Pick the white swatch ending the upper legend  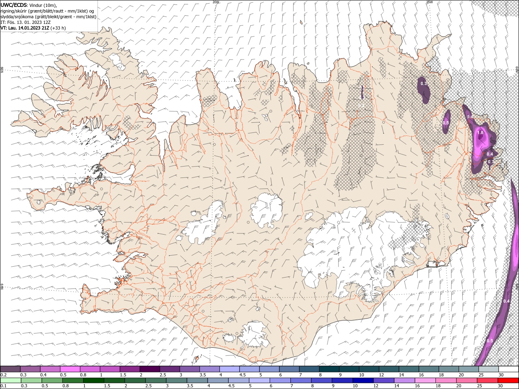(x=509, y=369)
